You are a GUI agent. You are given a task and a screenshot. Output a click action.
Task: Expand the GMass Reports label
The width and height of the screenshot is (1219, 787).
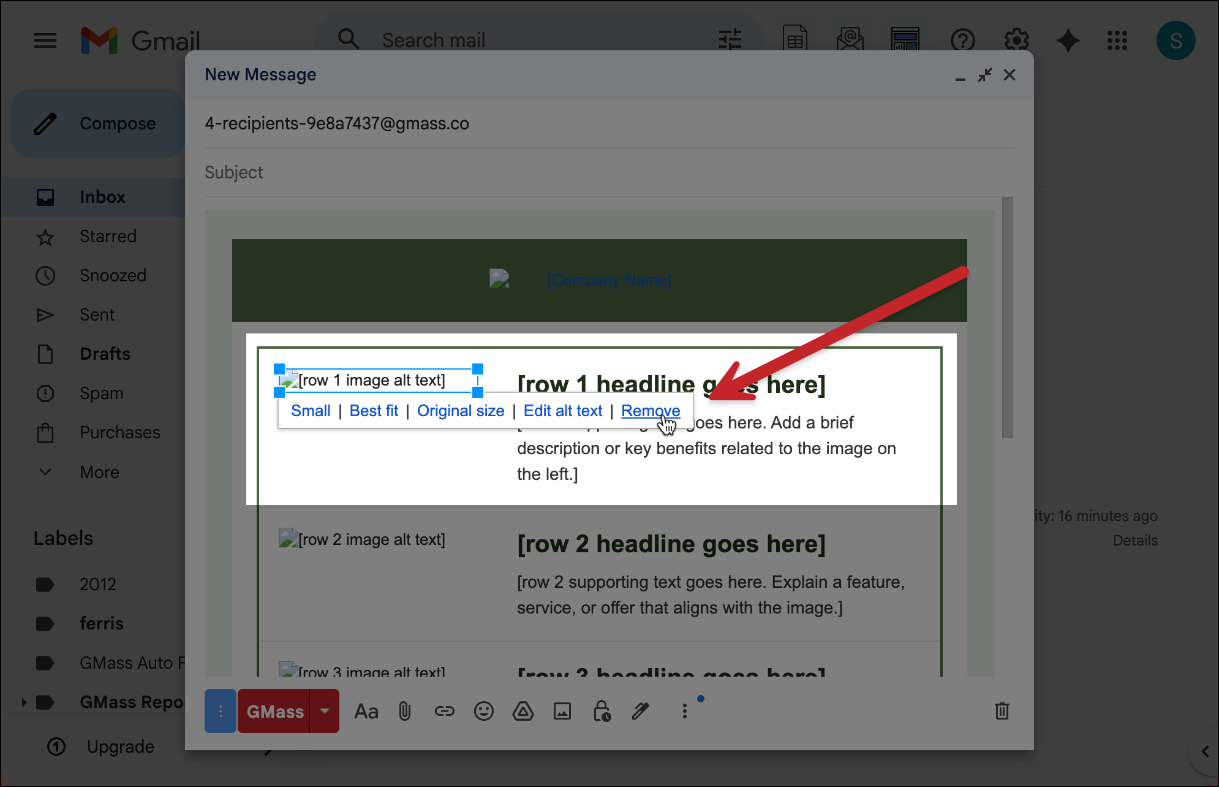[24, 702]
